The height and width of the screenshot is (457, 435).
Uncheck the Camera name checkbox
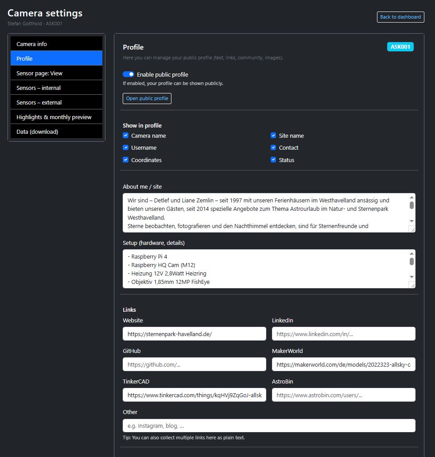point(125,136)
